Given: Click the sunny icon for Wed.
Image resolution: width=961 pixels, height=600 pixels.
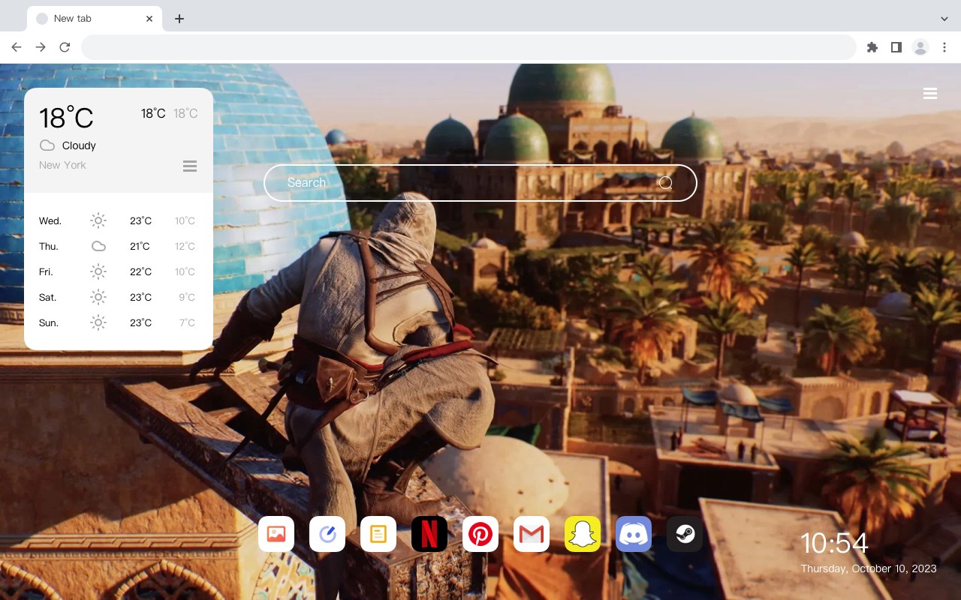Looking at the screenshot, I should (x=98, y=220).
